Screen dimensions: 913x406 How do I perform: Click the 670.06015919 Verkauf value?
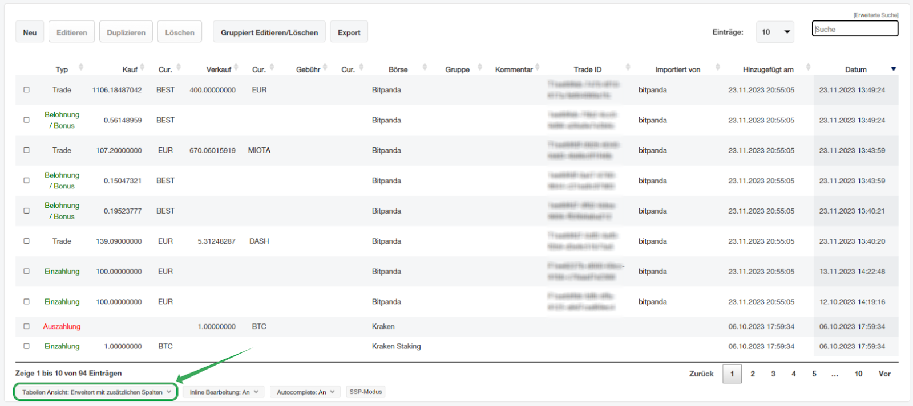[x=212, y=150]
